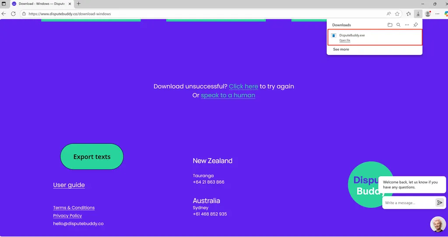
Task: Click the 'Click here' retry link
Action: [x=243, y=86]
